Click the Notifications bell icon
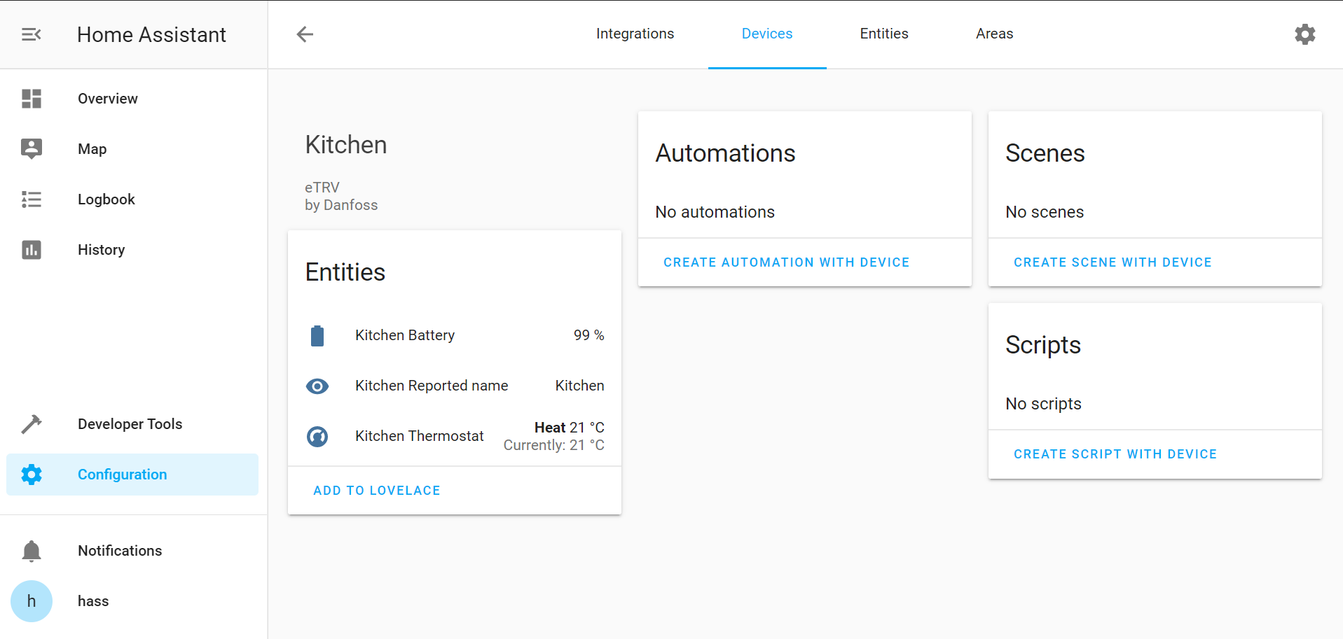1343x639 pixels. (32, 551)
